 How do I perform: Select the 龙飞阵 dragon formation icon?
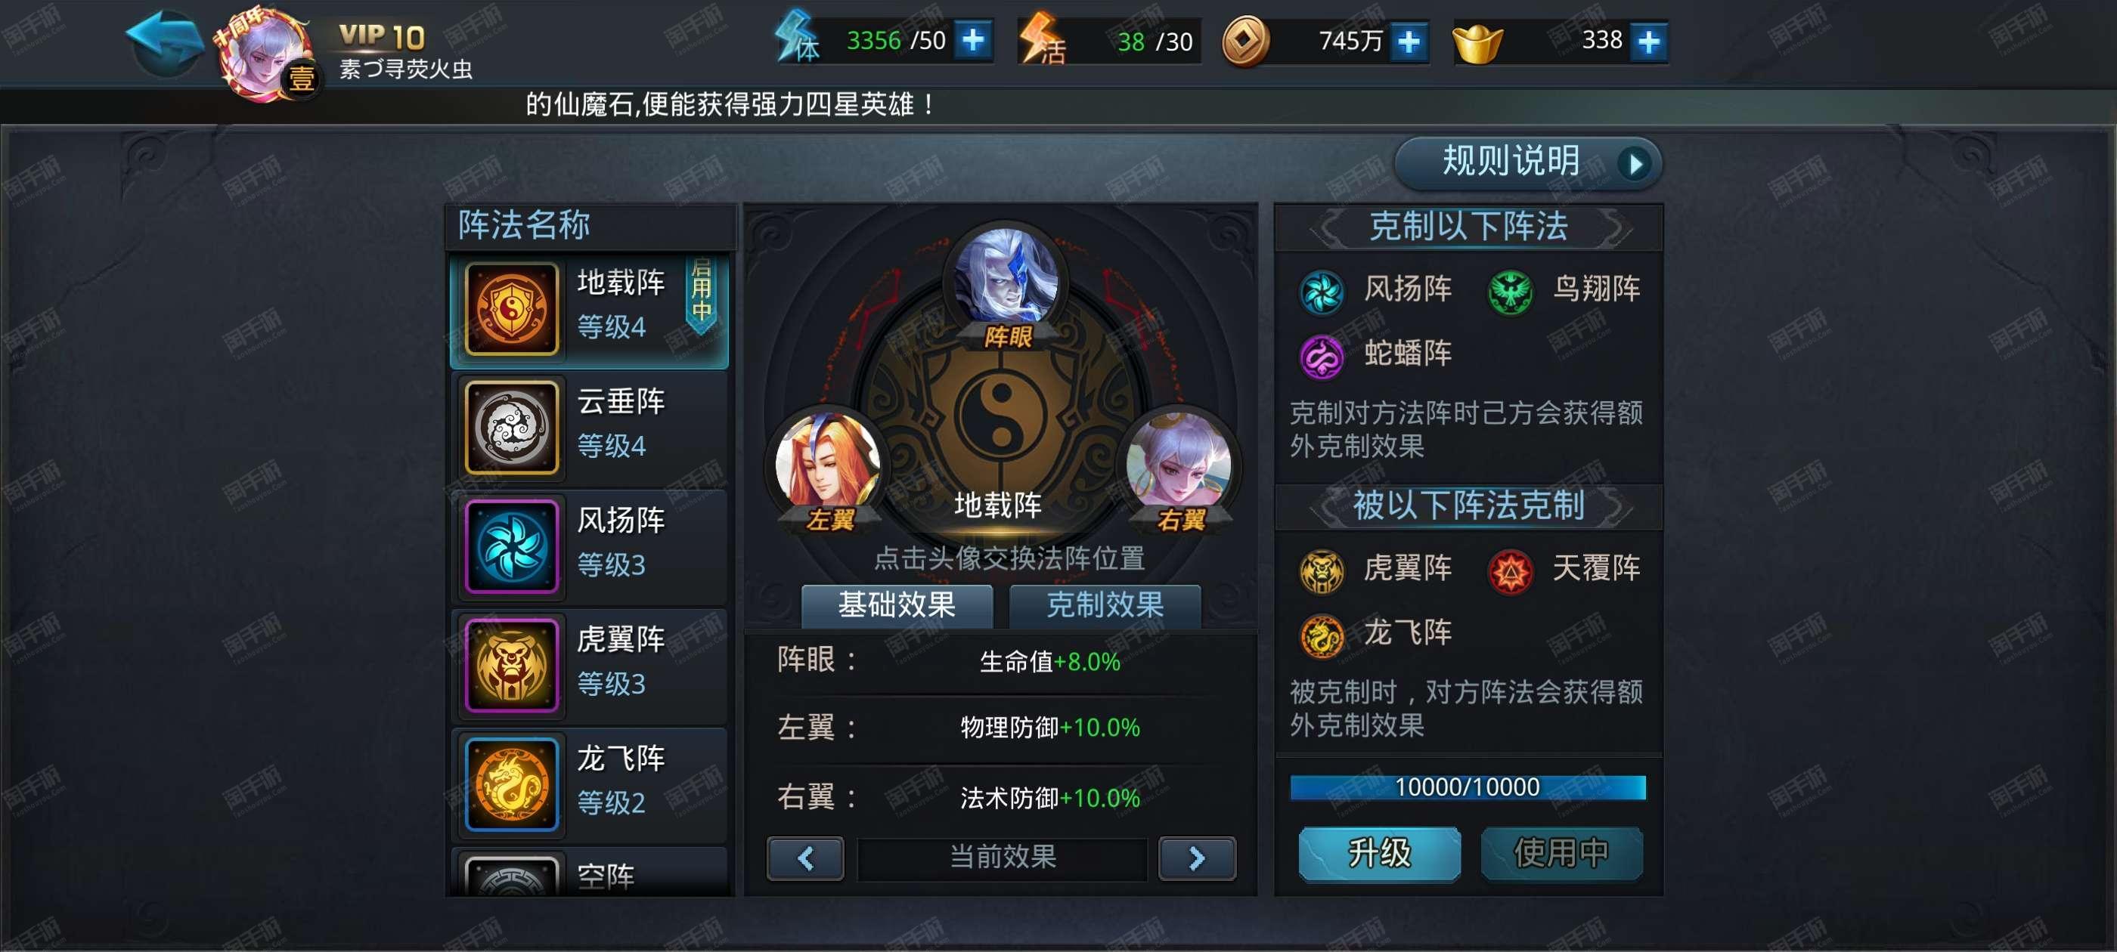(x=512, y=784)
